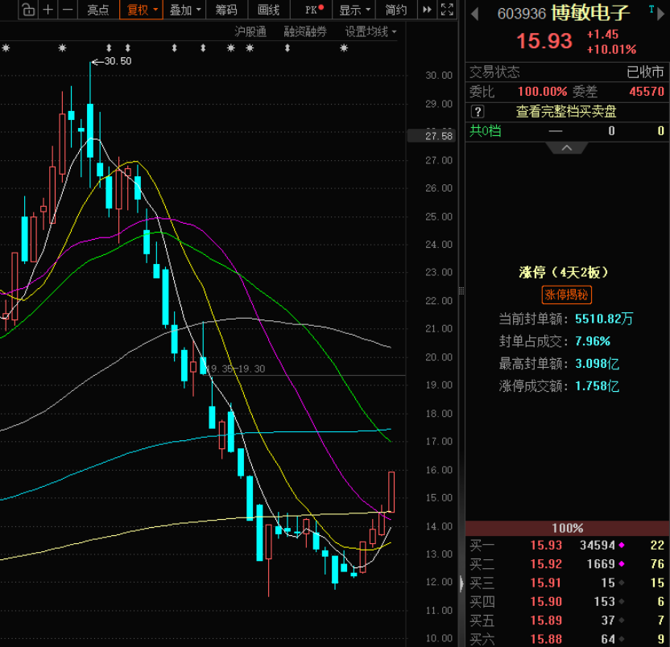Click the current price 15.93 in the header

point(544,41)
